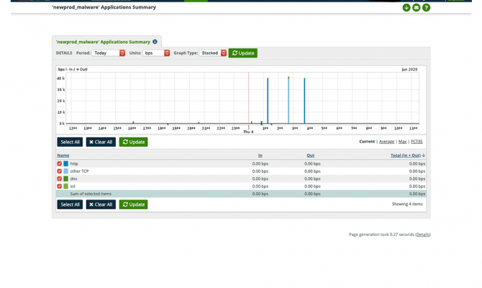
Task: Click the blue info icon beside summary title
Action: click(x=155, y=42)
